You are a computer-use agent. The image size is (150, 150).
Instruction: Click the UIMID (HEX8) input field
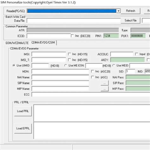click(40, 66)
